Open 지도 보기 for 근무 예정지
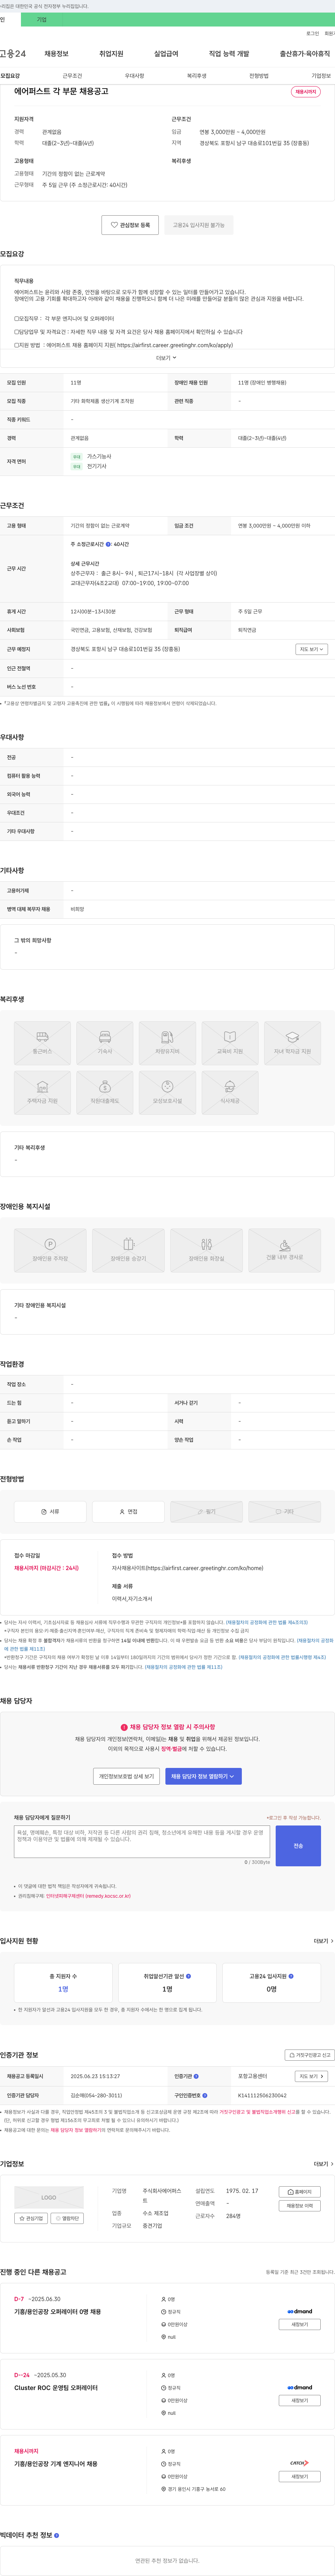Image resolution: width=335 pixels, height=2576 pixels. click(x=311, y=649)
